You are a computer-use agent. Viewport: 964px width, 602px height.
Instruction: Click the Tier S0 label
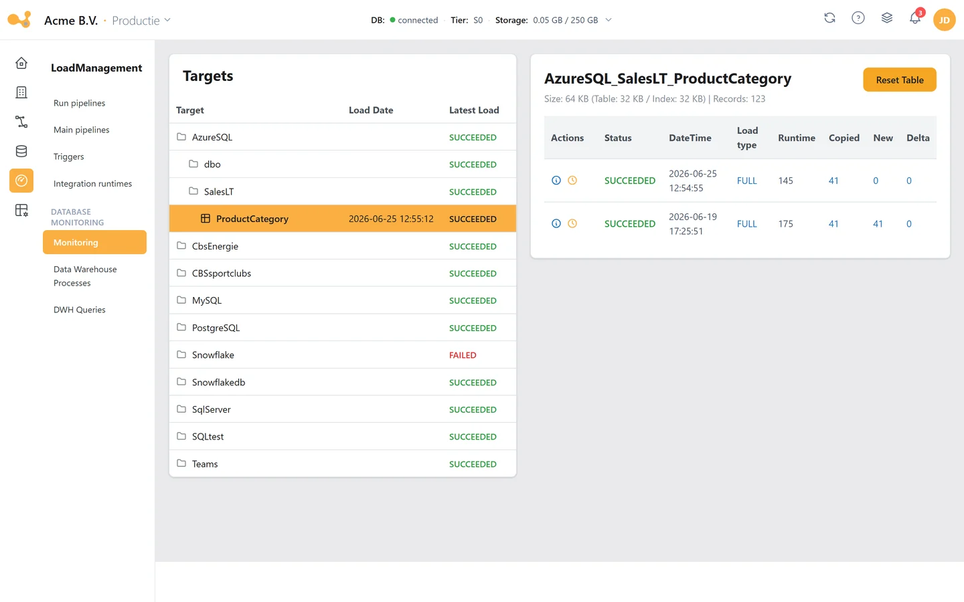(x=467, y=20)
